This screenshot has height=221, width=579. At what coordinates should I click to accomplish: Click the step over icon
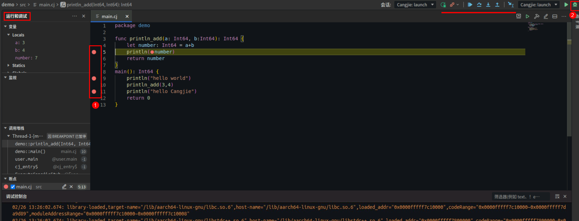click(x=479, y=5)
